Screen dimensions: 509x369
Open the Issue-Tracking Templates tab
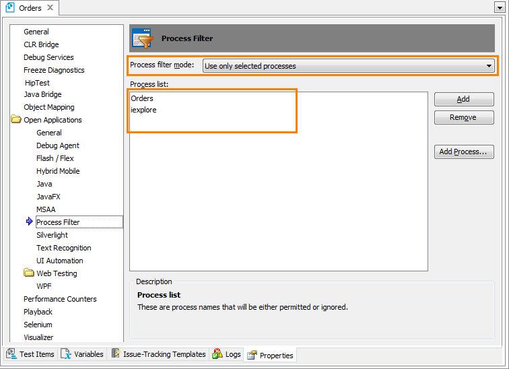click(x=159, y=354)
